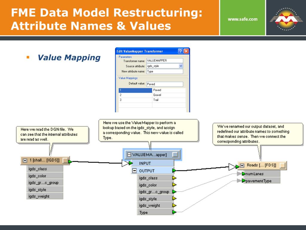Select Type attribute on VALUEMAPPER output
Viewport: 306px width, 230px height.
[155, 212]
